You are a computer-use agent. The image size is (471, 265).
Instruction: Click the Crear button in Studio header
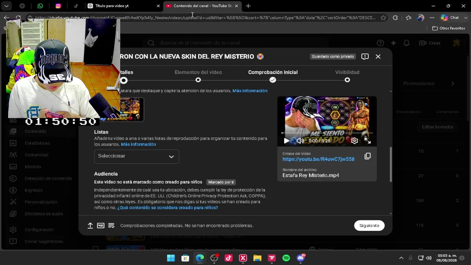pyautogui.click(x=430, y=43)
